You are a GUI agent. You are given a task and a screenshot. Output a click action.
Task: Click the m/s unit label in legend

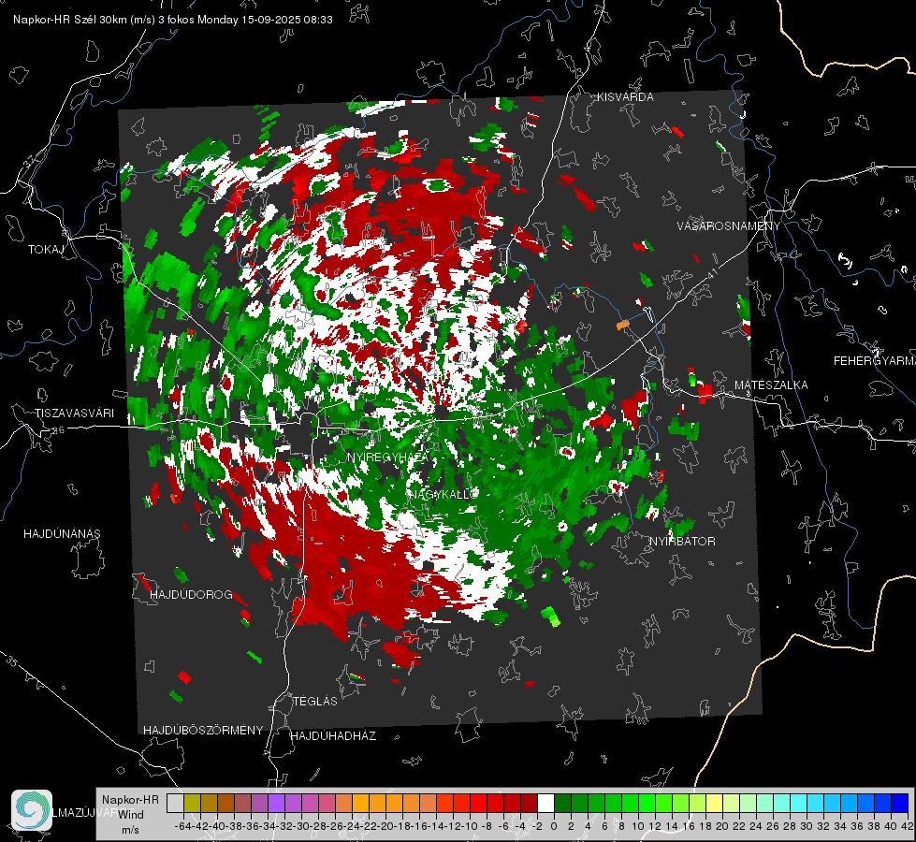click(130, 830)
